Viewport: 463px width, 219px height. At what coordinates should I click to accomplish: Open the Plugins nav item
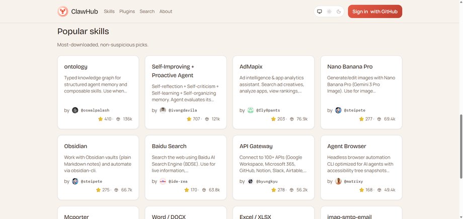pyautogui.click(x=127, y=11)
